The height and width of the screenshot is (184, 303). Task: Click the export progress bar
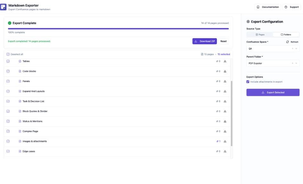tap(118, 29)
